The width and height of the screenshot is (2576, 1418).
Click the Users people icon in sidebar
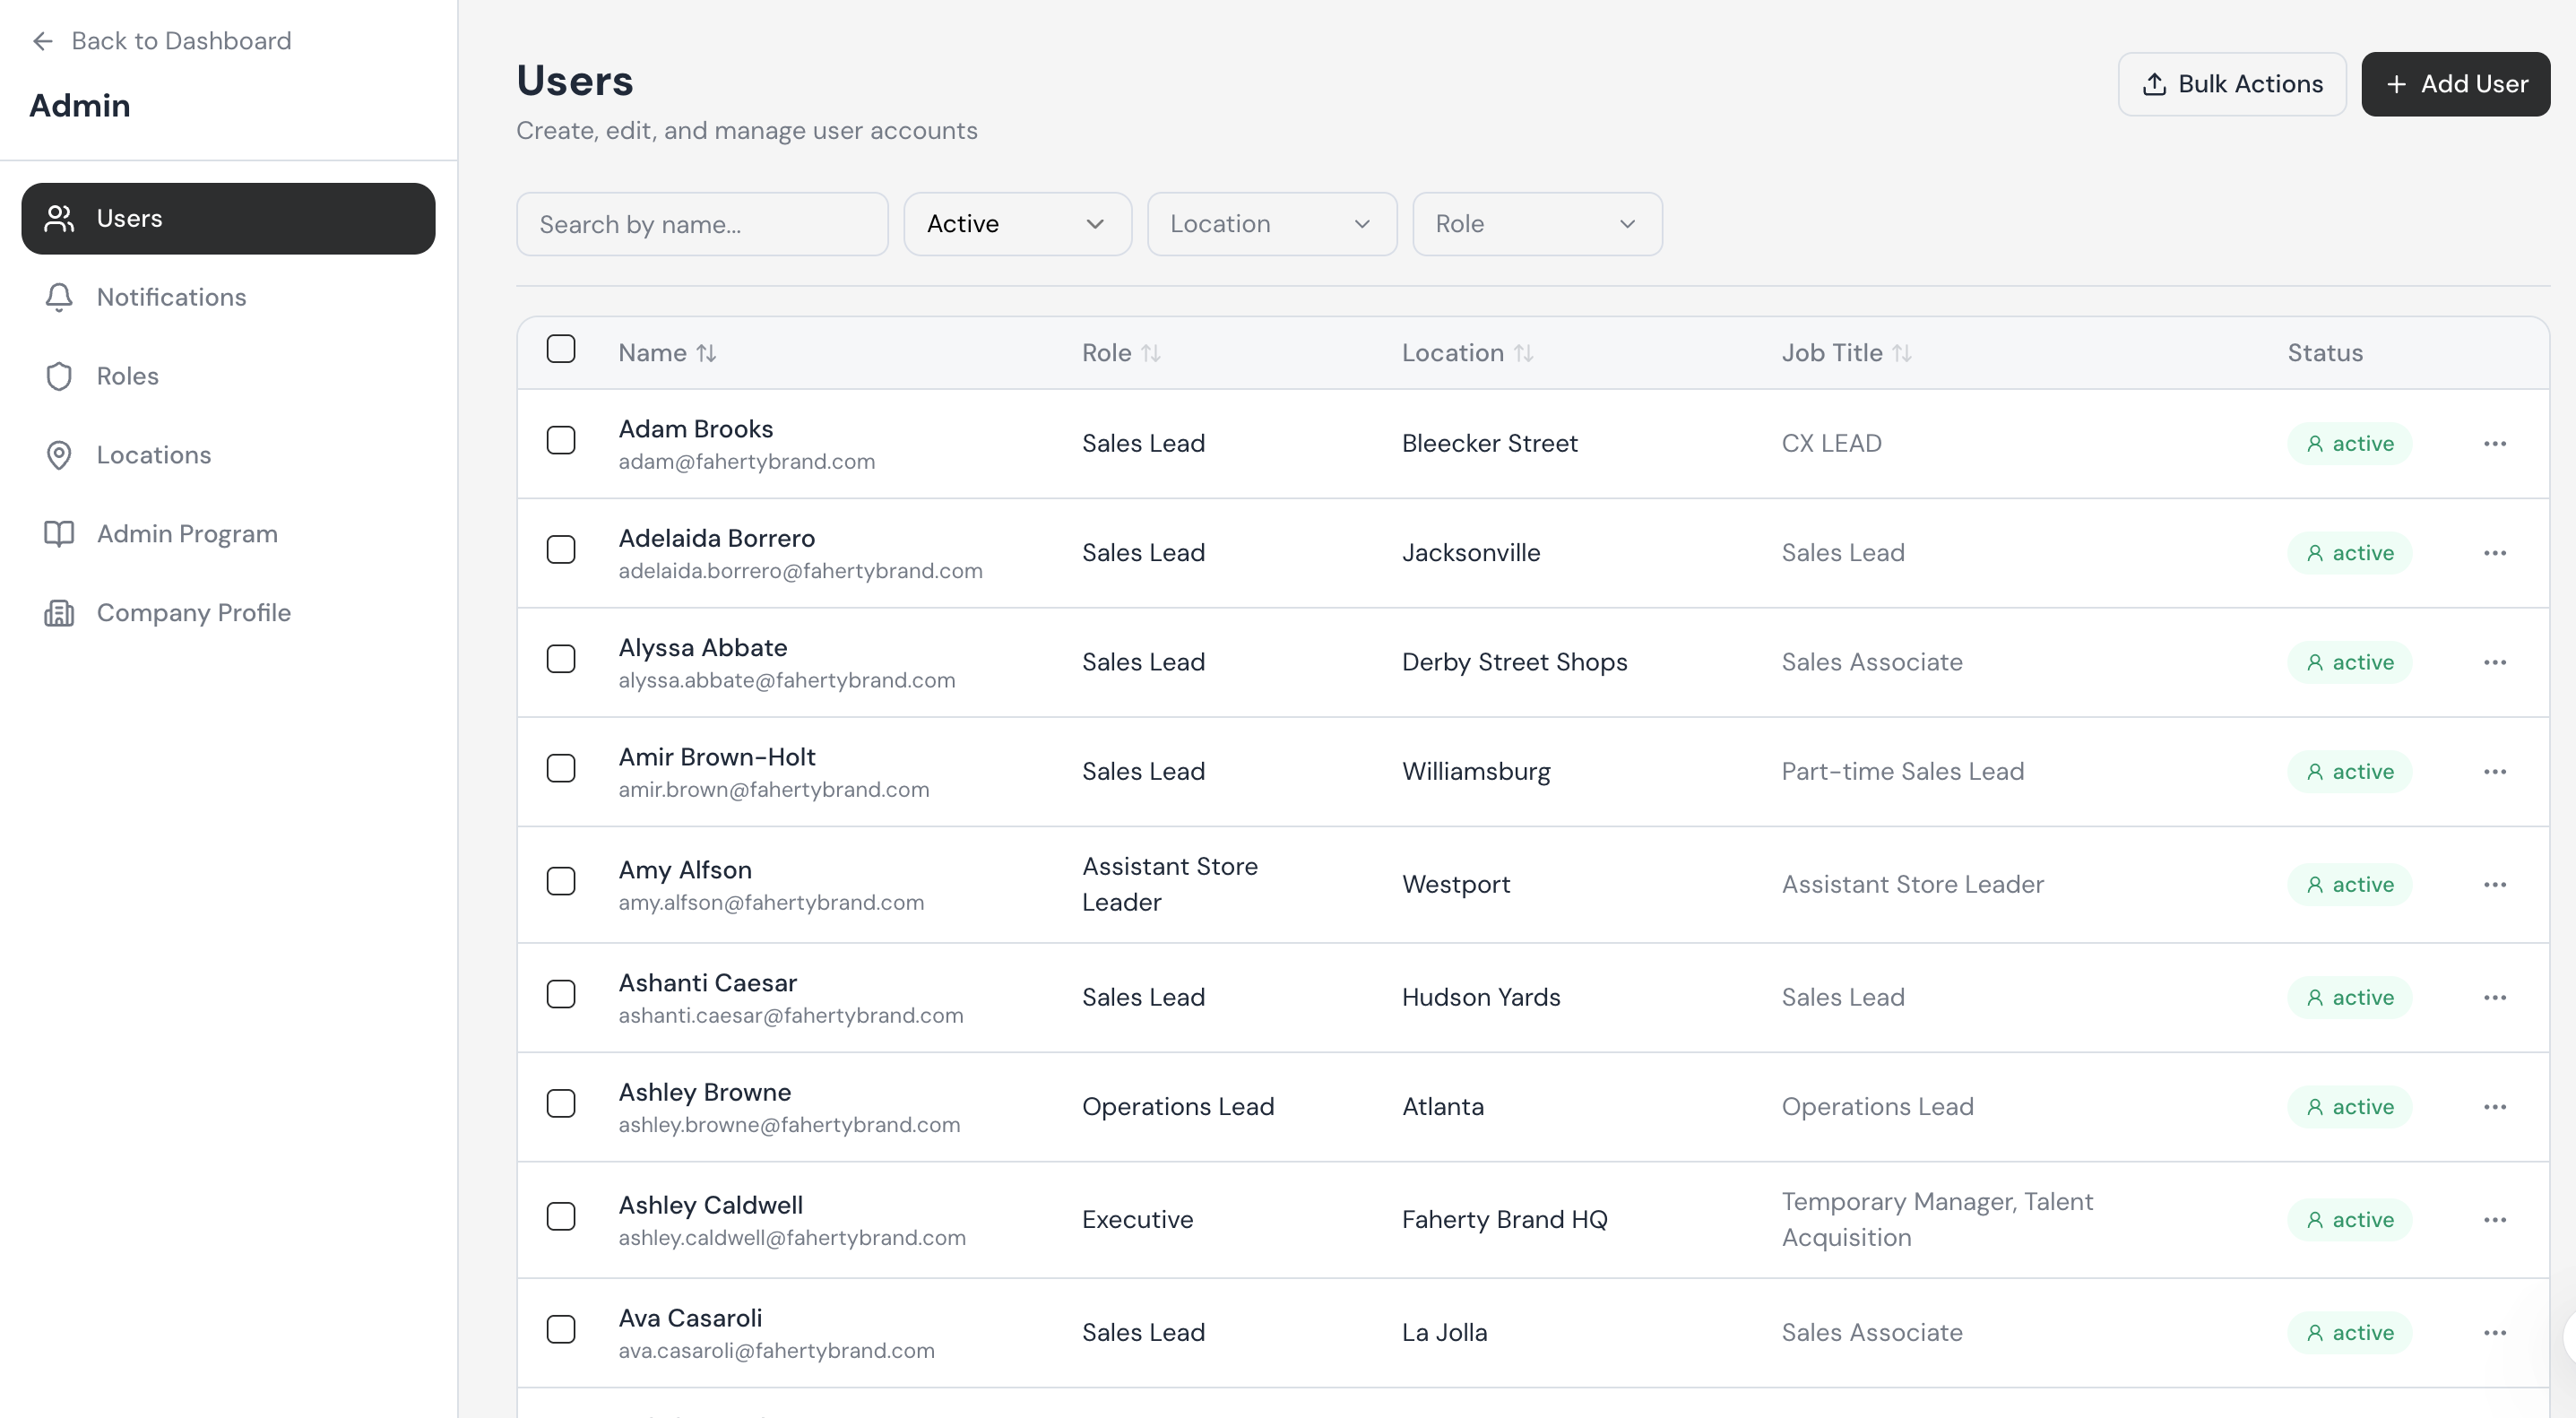pos(59,218)
